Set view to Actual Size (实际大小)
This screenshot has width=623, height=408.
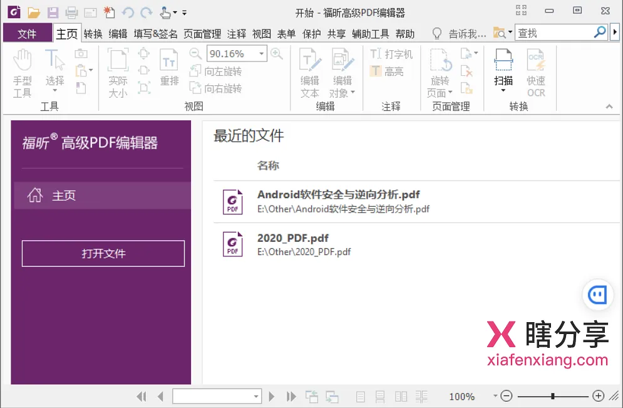(x=118, y=73)
